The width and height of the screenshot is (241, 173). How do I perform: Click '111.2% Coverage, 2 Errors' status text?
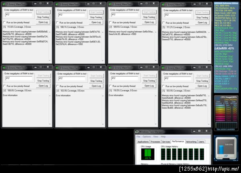click(178, 27)
